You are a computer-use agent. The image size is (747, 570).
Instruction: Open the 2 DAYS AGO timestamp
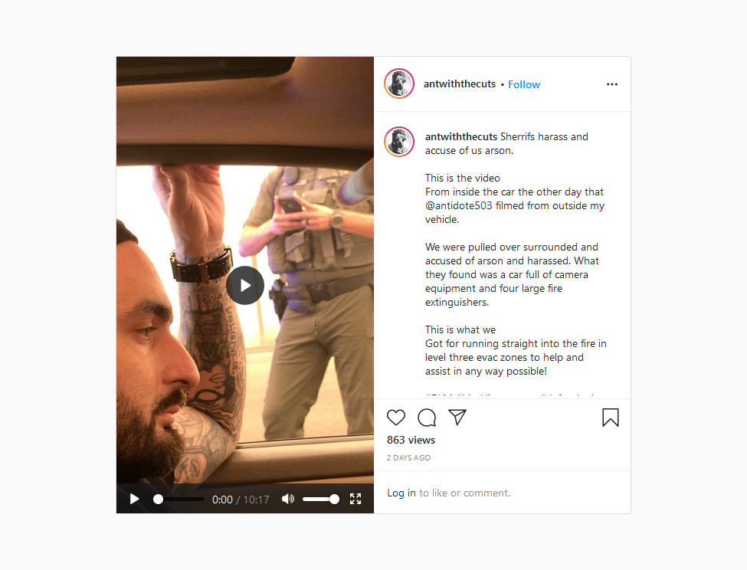tap(409, 457)
